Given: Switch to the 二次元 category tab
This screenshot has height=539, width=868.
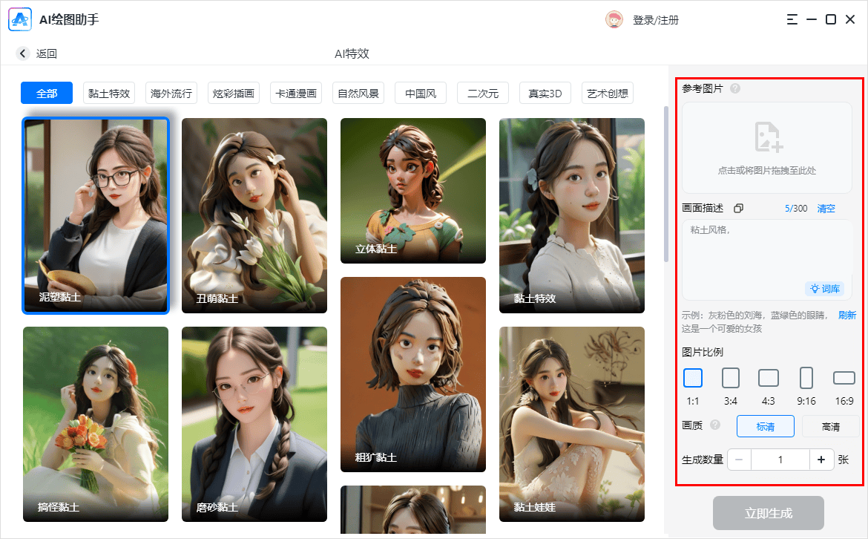Looking at the screenshot, I should pos(483,94).
